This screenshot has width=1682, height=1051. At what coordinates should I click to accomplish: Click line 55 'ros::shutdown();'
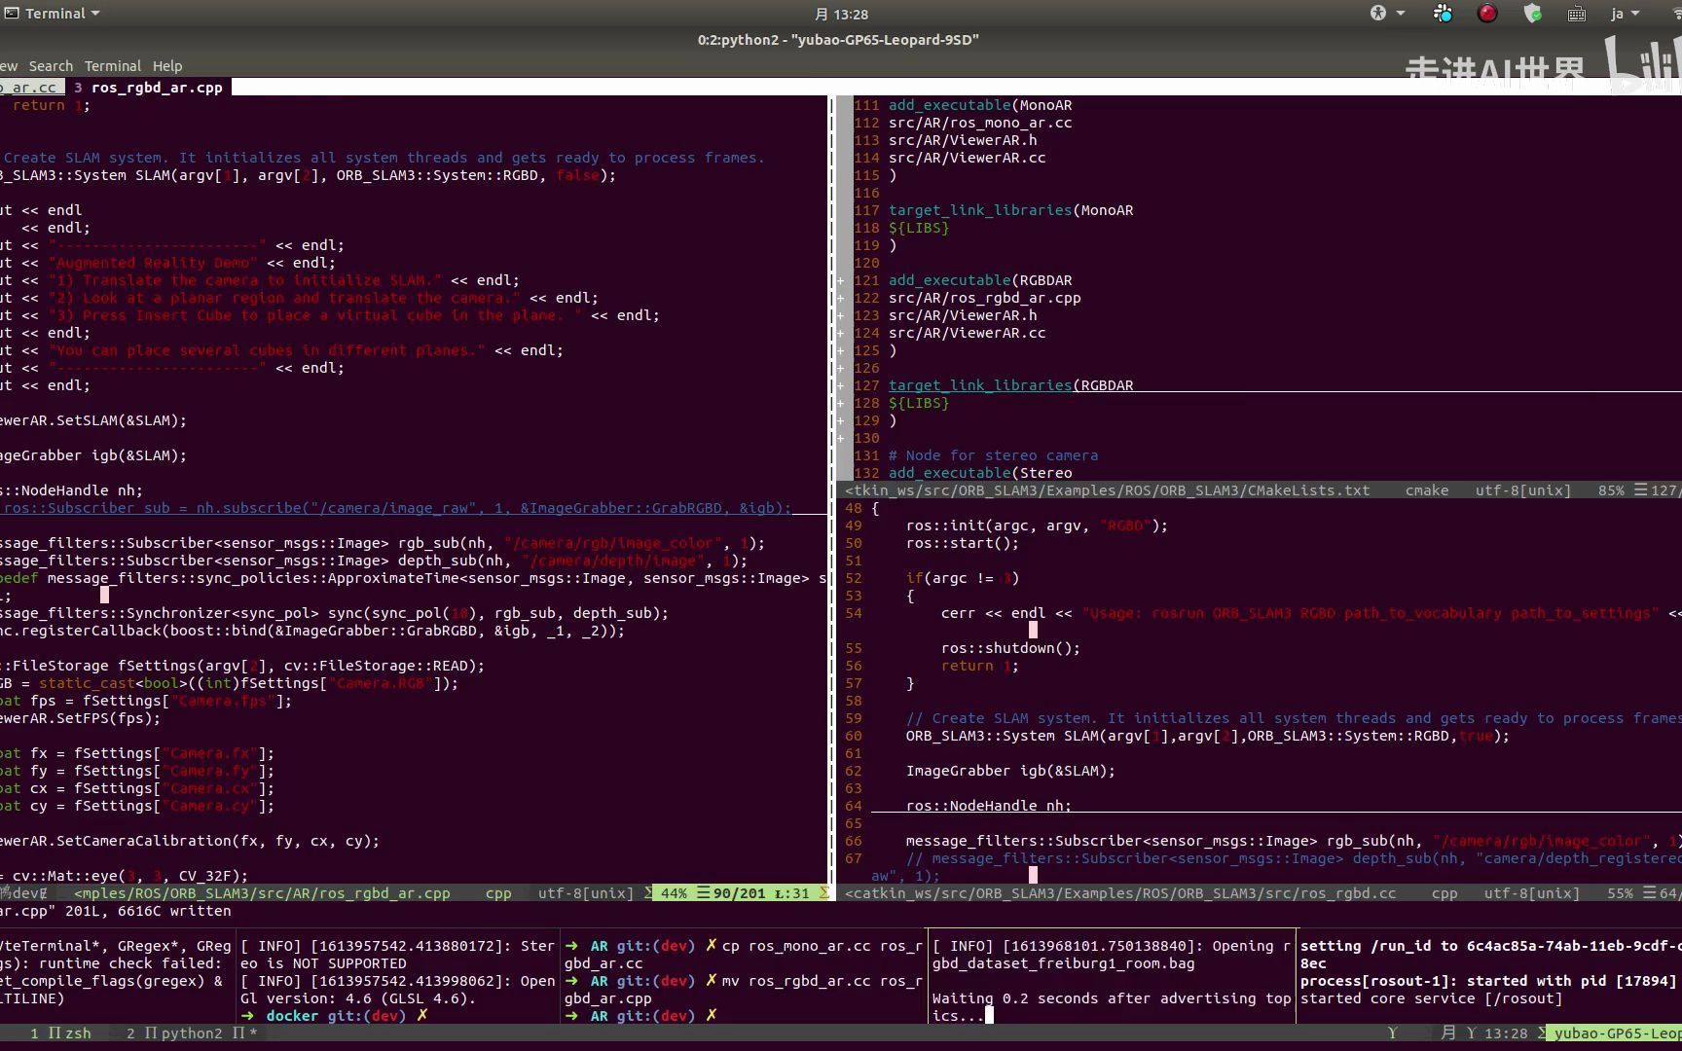coord(1010,648)
